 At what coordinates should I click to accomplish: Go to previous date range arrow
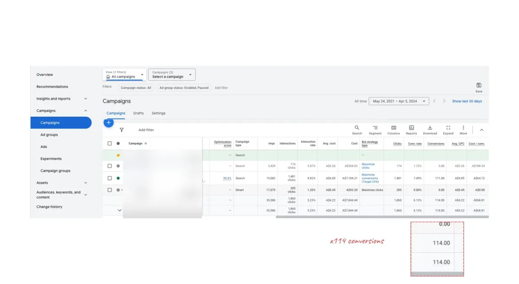point(435,101)
